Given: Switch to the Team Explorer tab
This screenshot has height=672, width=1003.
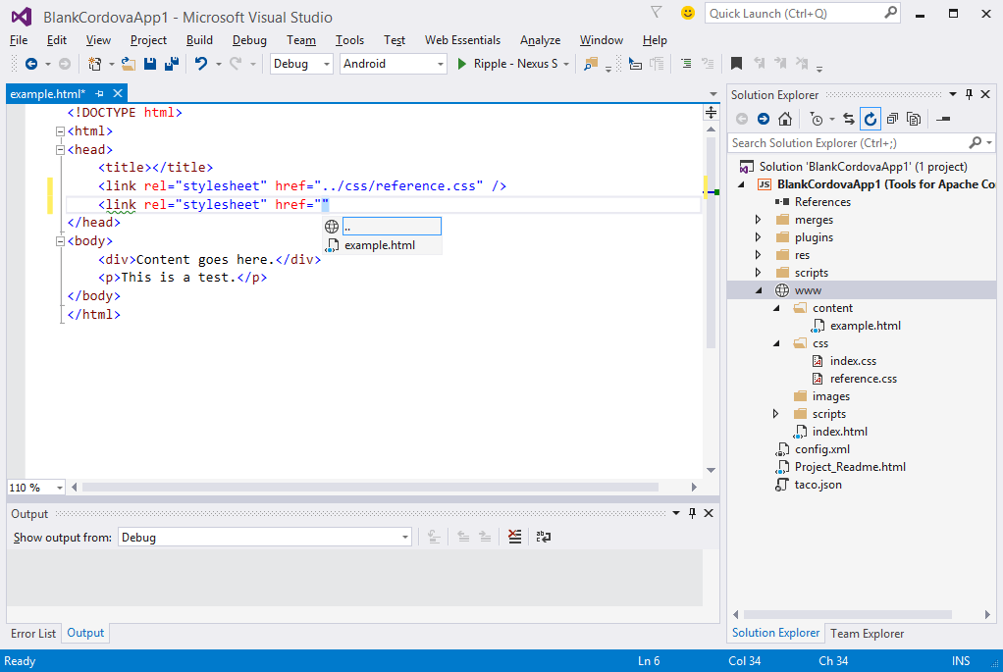Looking at the screenshot, I should (x=868, y=633).
